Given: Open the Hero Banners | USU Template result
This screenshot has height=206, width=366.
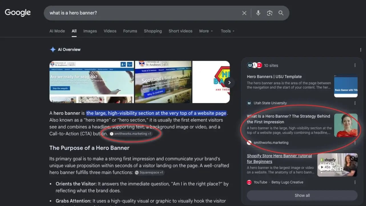Looking at the screenshot, I should click(274, 77).
